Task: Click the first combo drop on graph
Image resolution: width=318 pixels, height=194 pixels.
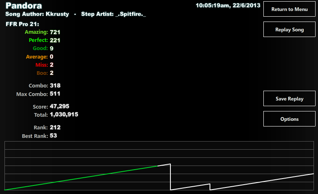Action: (x=170, y=177)
